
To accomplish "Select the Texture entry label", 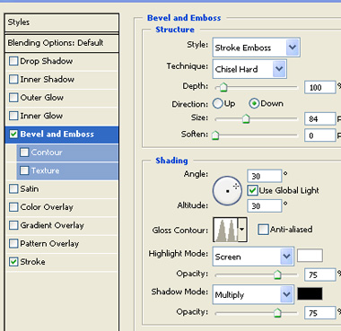I will [46, 170].
